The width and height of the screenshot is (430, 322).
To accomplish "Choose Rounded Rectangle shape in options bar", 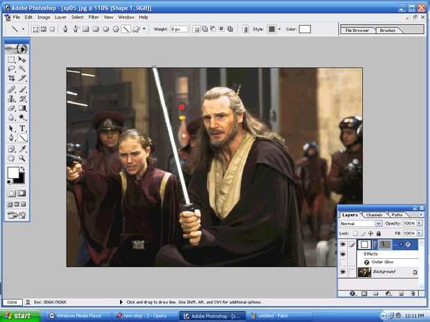I will point(96,29).
